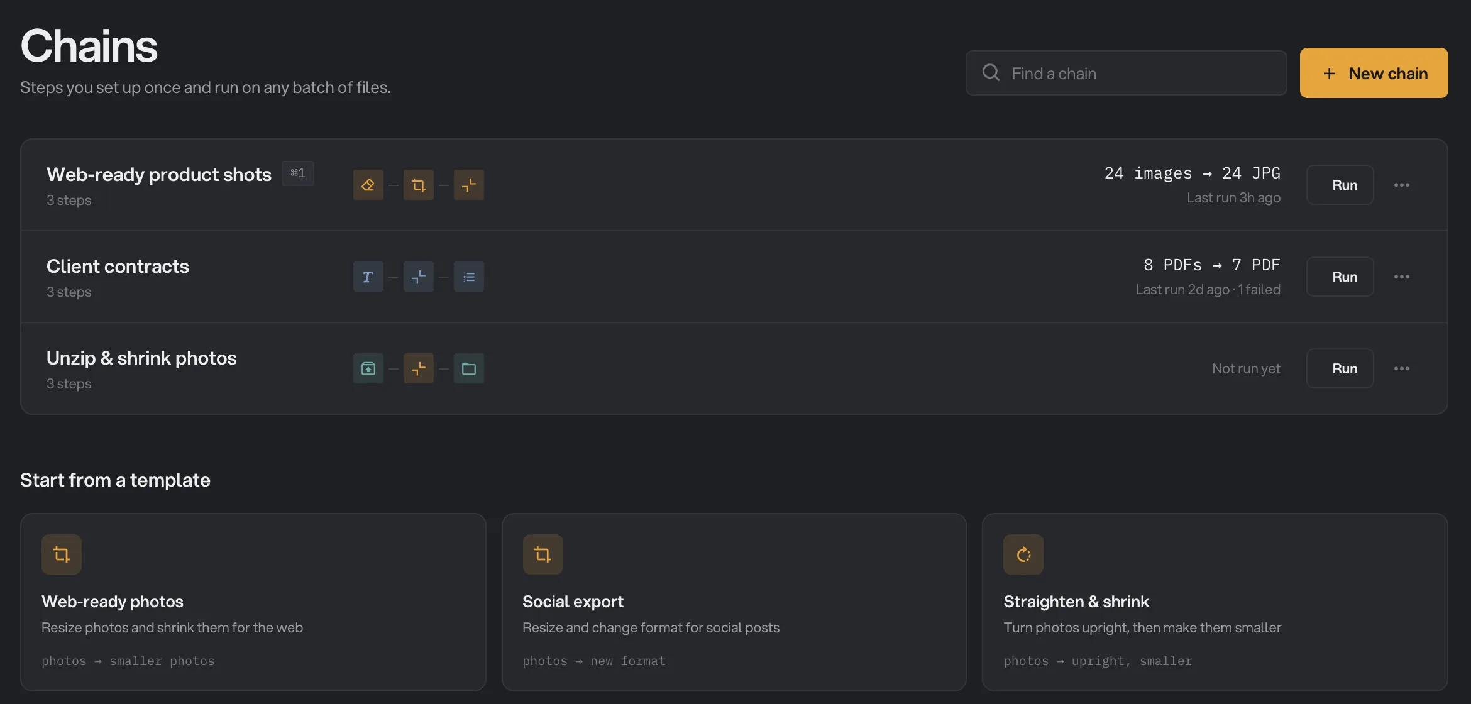Run the Web-ready product shots chain
This screenshot has width=1471, height=704.
pyautogui.click(x=1340, y=185)
